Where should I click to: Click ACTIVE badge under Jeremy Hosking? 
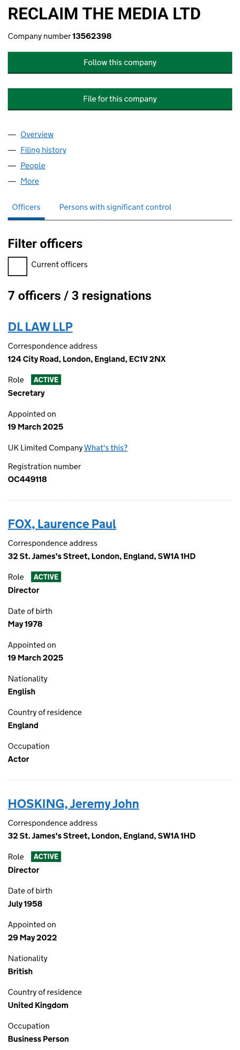46,857
